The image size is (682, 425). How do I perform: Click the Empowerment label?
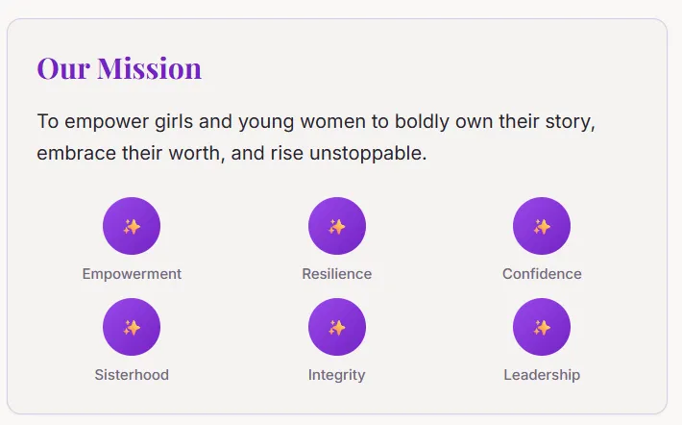(132, 274)
